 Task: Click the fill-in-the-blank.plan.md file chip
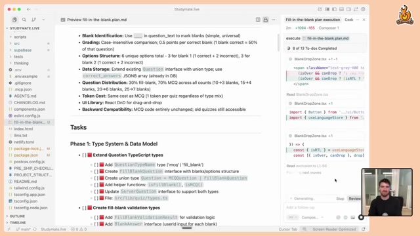click(325, 38)
